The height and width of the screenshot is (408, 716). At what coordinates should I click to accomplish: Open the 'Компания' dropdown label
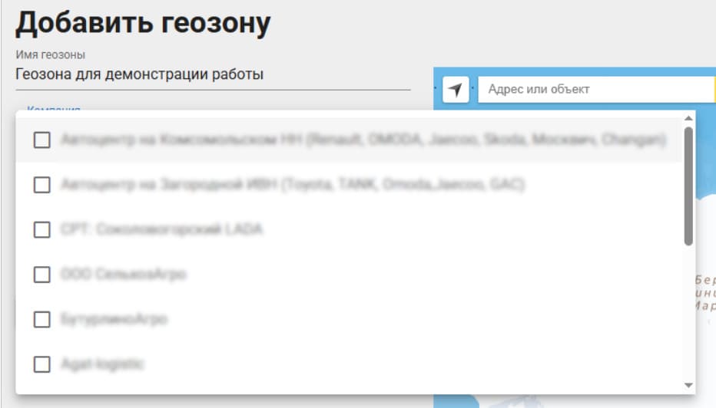(54, 109)
